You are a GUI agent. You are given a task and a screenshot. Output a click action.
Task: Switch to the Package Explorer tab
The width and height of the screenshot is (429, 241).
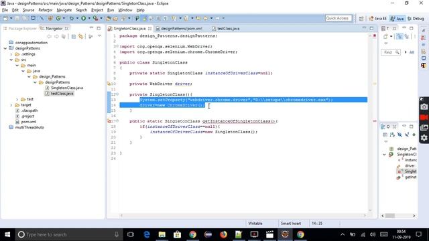pyautogui.click(x=19, y=28)
